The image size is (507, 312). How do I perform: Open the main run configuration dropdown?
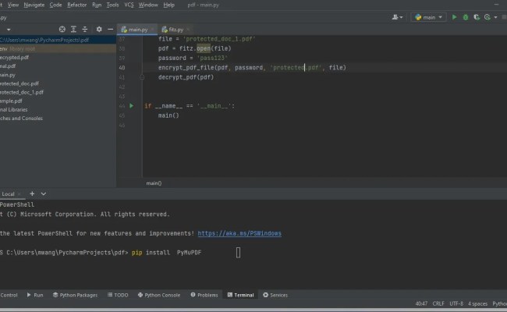click(428, 17)
